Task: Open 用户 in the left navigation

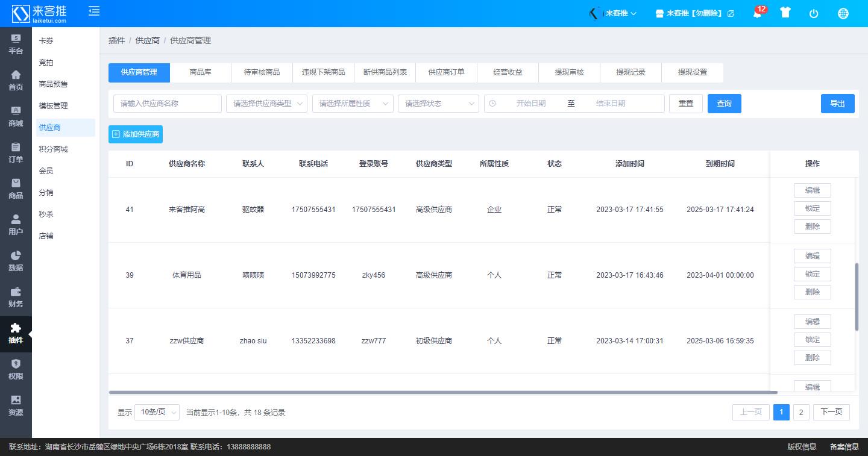Action: pos(16,225)
